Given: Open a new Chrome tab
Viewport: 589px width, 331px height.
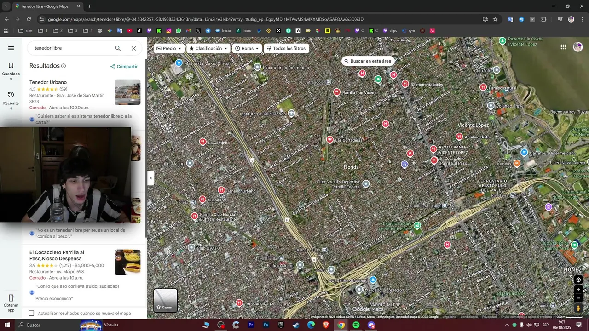Looking at the screenshot, I should pyautogui.click(x=89, y=6).
